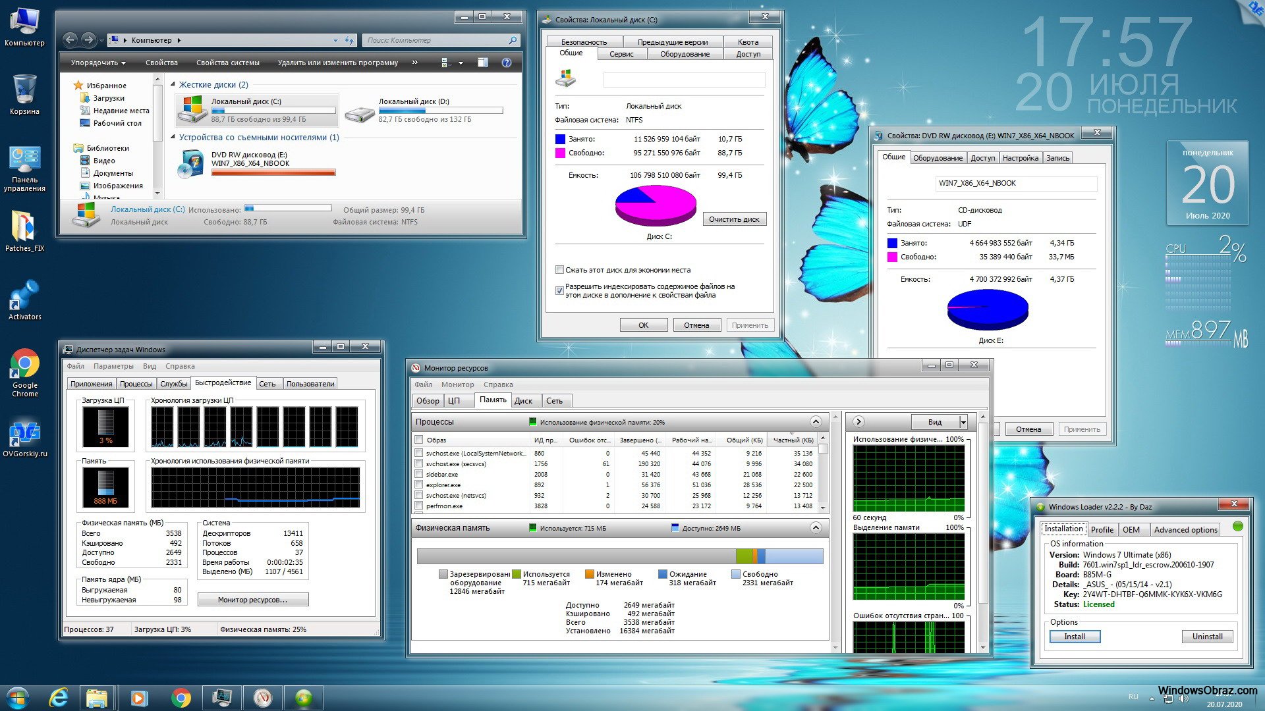Open the Вид dropdown in Resource Monitor
The height and width of the screenshot is (711, 1265).
coord(963,422)
